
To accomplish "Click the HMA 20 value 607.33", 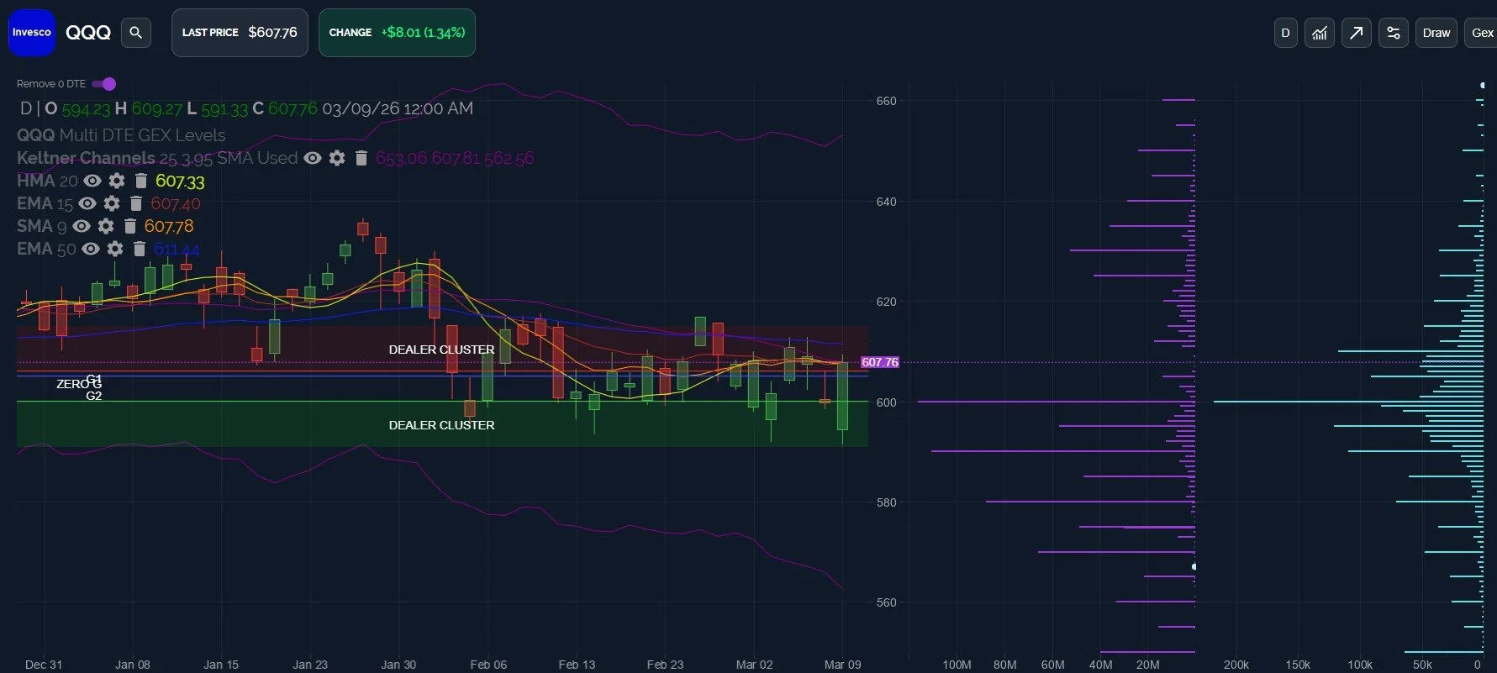I will pos(180,181).
